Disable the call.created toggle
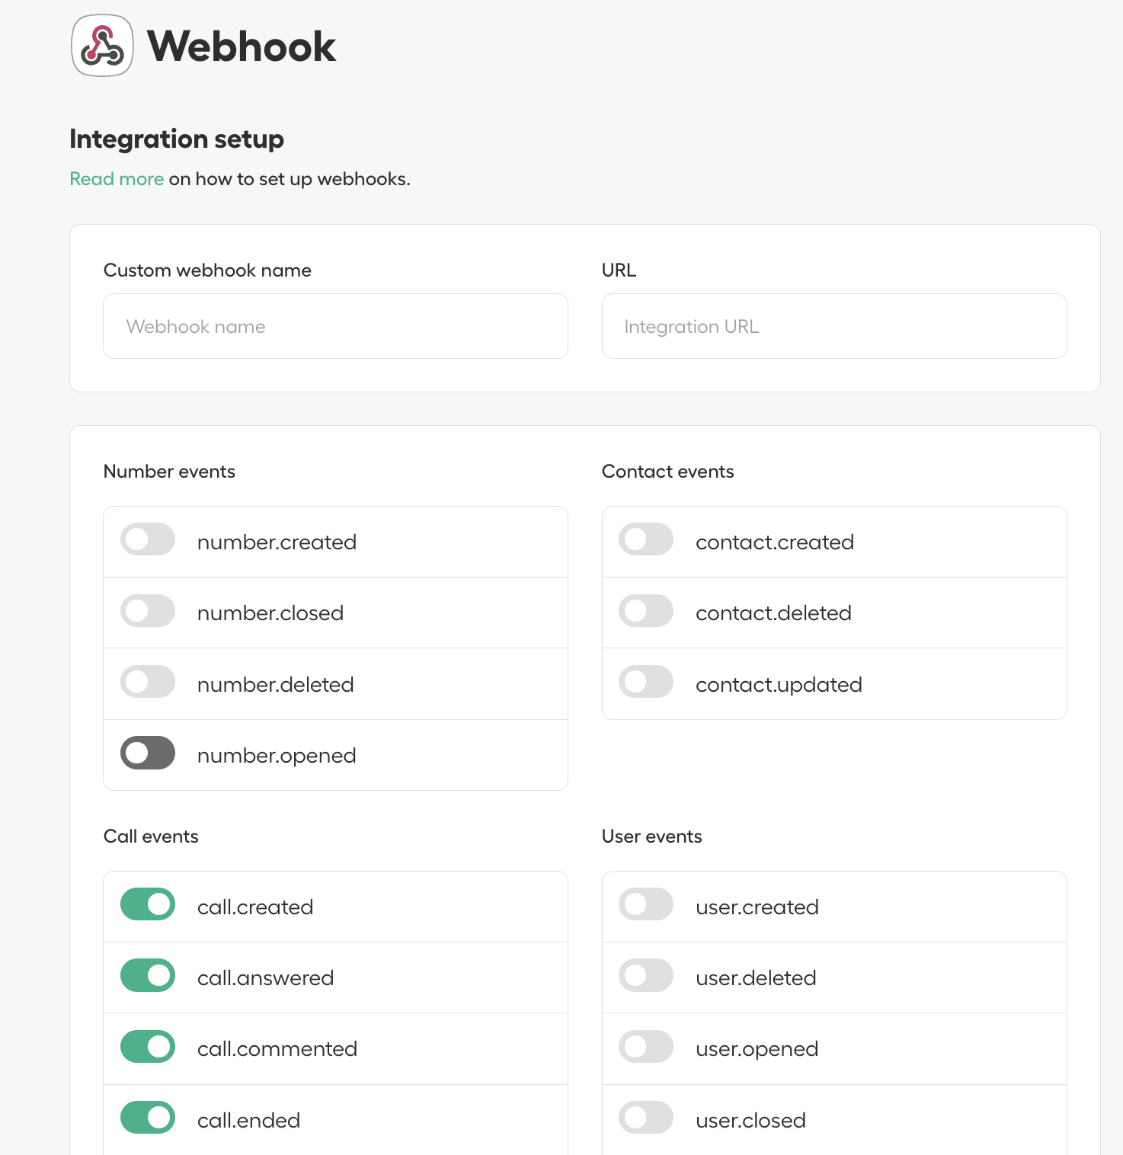Screen dimensions: 1123x1155 (148, 904)
